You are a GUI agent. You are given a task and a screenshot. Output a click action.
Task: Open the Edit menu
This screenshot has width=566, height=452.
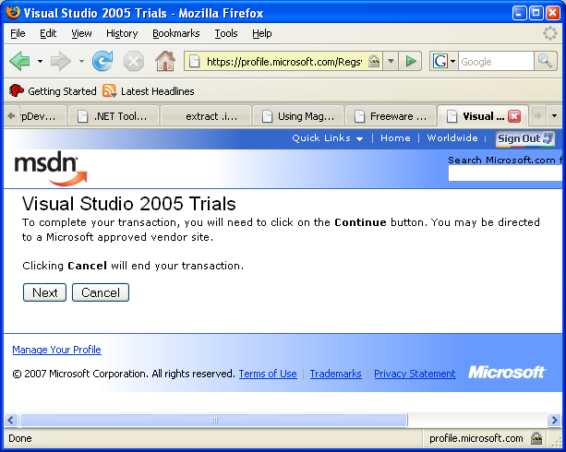48,33
